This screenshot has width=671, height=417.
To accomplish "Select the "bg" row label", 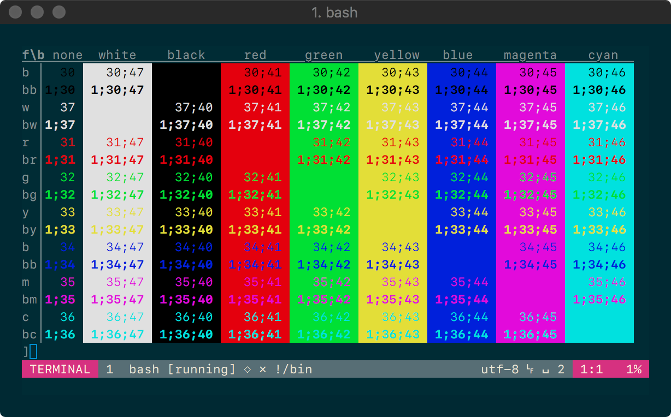I will coord(28,195).
